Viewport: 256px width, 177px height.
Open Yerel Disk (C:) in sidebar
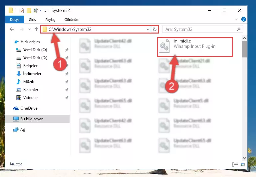35,50
